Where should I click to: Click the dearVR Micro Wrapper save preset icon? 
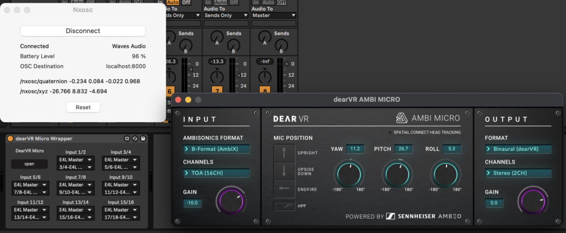(x=143, y=138)
